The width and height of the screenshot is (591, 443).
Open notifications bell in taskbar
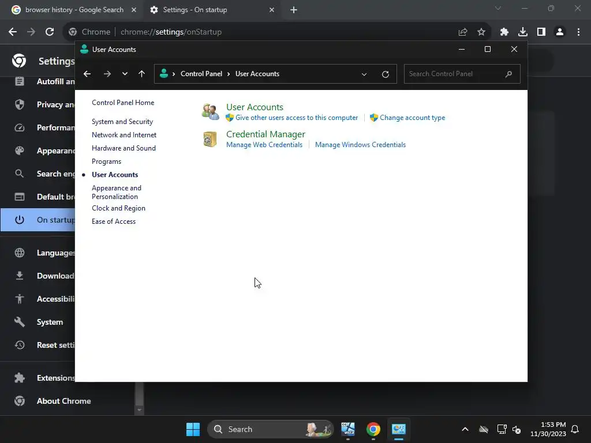point(575,429)
